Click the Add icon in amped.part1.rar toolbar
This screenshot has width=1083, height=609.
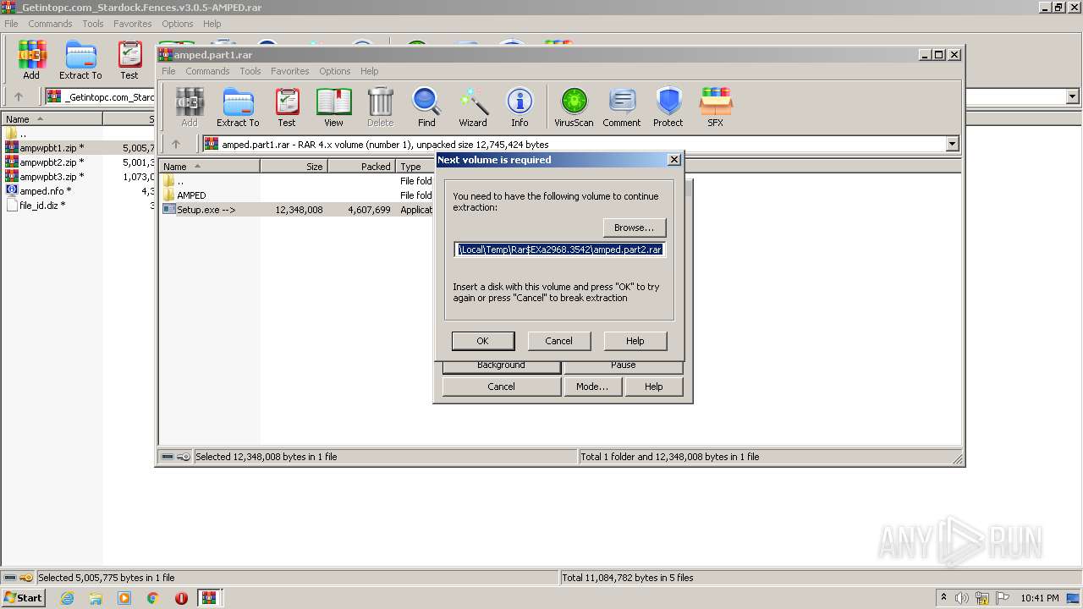190,107
